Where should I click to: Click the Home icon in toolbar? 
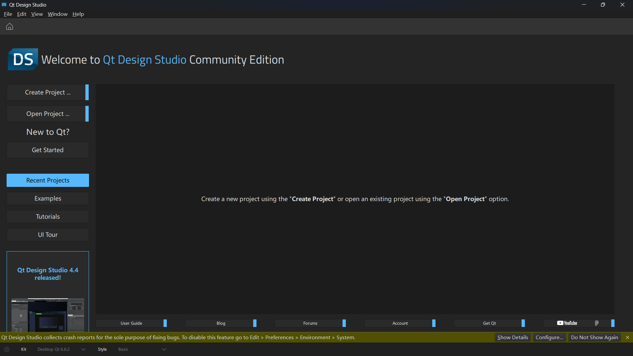[x=10, y=26]
